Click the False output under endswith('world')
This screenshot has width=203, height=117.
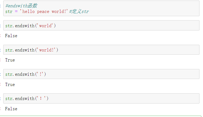(11, 36)
